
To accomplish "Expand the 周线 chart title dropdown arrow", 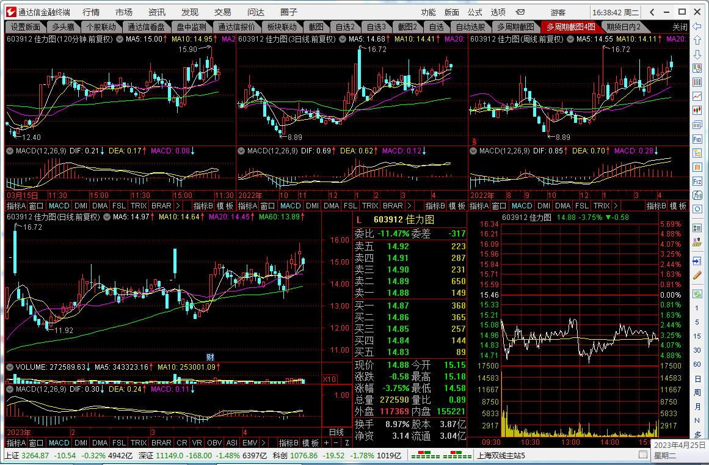I will point(570,39).
